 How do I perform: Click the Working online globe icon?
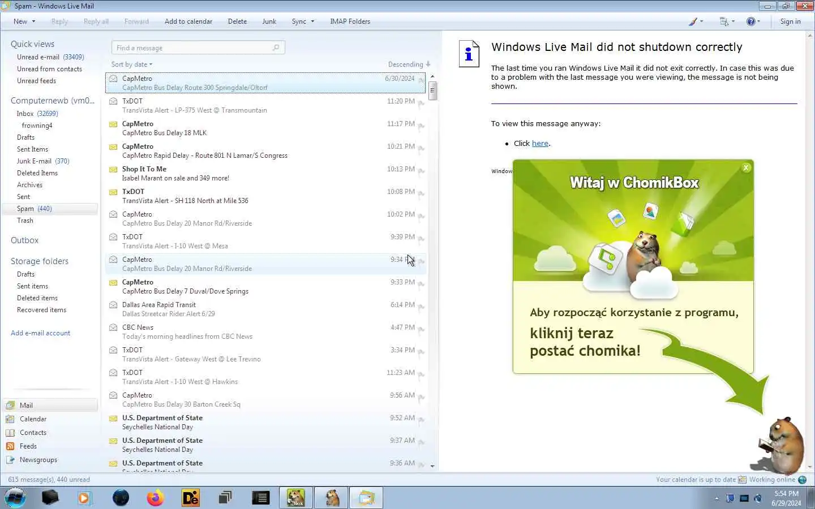click(x=802, y=480)
